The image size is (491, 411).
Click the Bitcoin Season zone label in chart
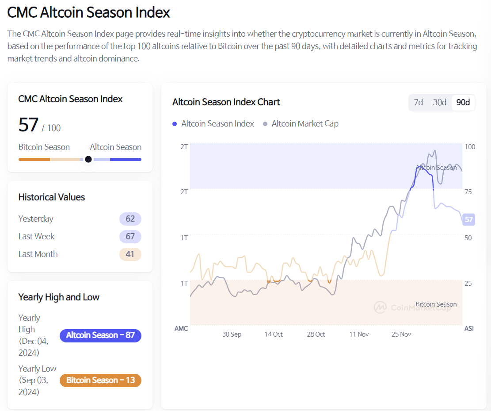436,304
